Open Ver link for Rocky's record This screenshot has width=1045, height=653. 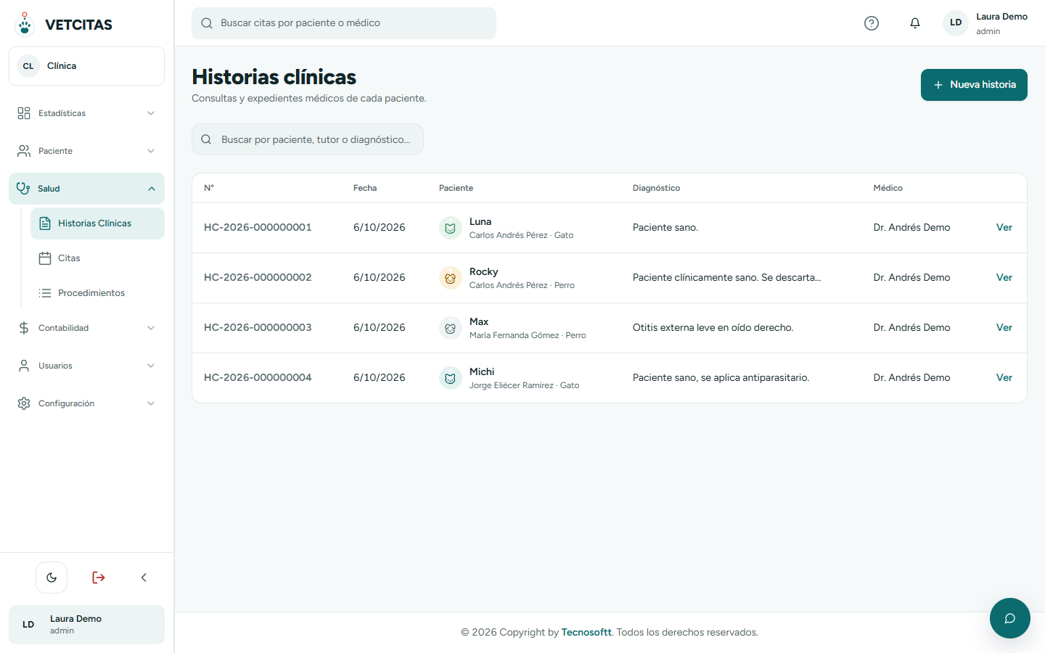1004,278
